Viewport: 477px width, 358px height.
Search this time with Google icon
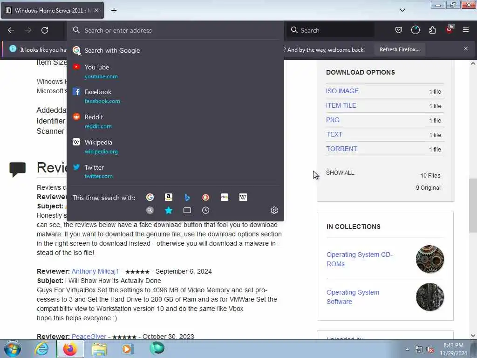150,197
